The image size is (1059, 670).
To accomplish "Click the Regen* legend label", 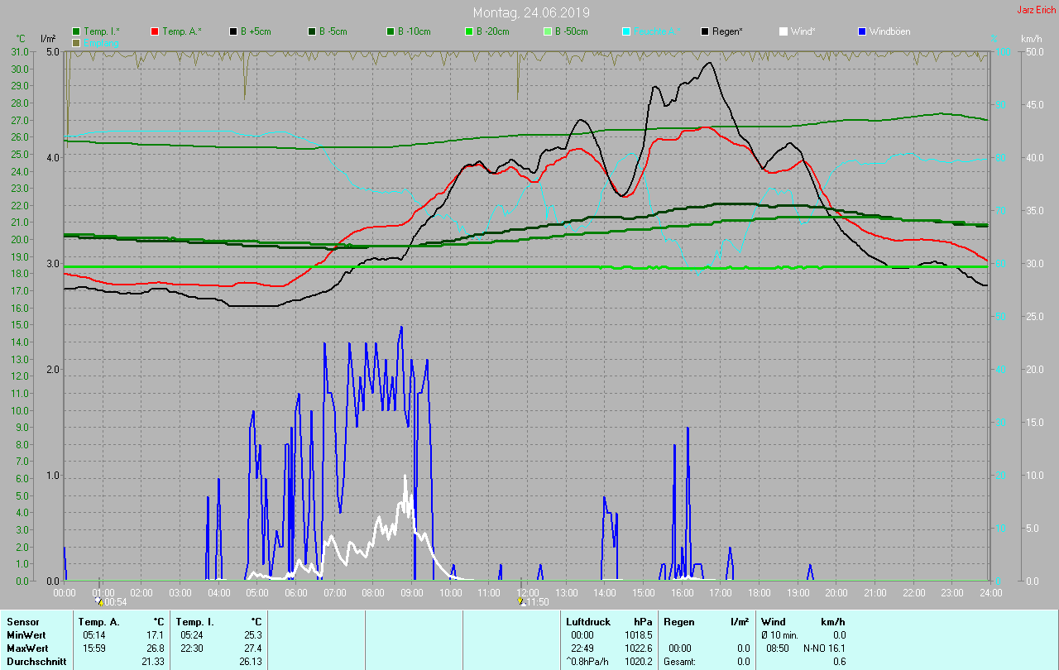I will tap(727, 31).
